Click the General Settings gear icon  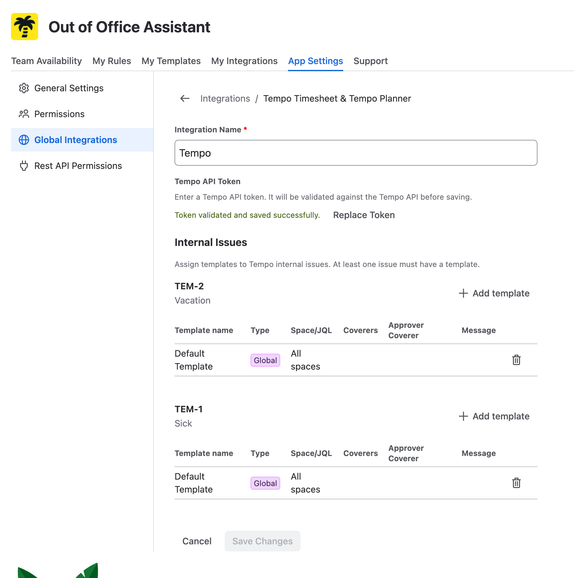[x=24, y=88]
